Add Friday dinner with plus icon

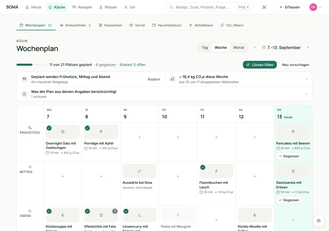(216, 220)
